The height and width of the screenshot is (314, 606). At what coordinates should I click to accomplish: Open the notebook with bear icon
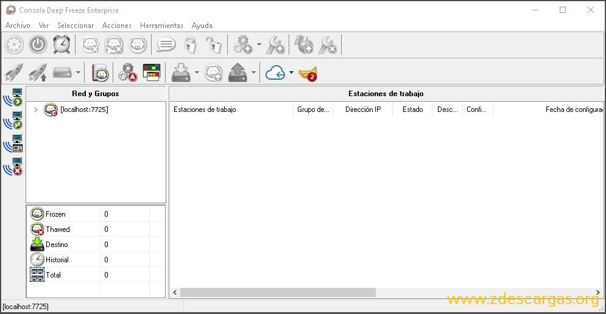point(100,72)
